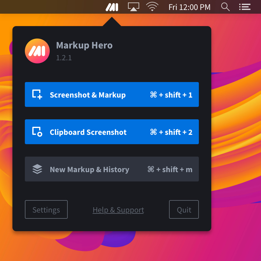
Task: Open New Markup & History
Action: (89, 169)
